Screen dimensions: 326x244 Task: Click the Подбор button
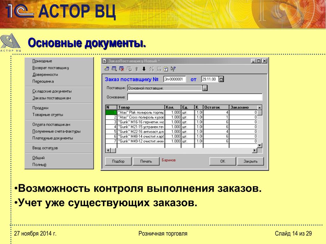(x=118, y=161)
